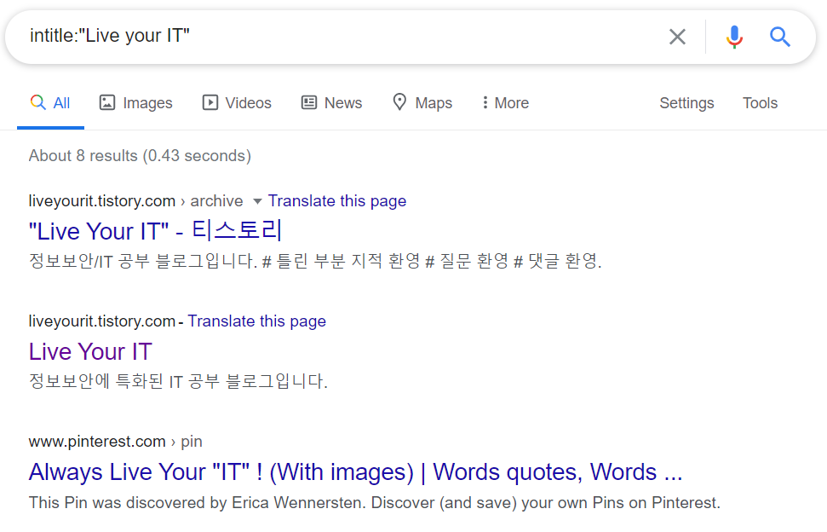Click the 정보보안에 특화된 IT 공부 snippet
Screen dimensions: 827x532
(x=178, y=381)
